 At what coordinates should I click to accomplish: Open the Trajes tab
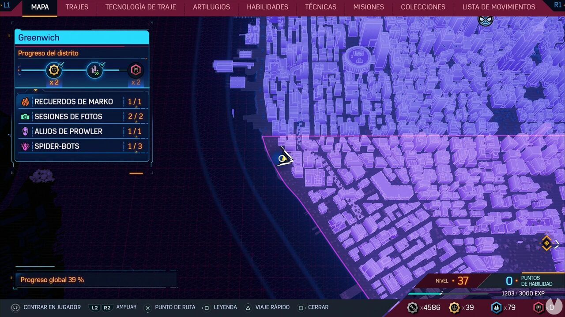[77, 7]
